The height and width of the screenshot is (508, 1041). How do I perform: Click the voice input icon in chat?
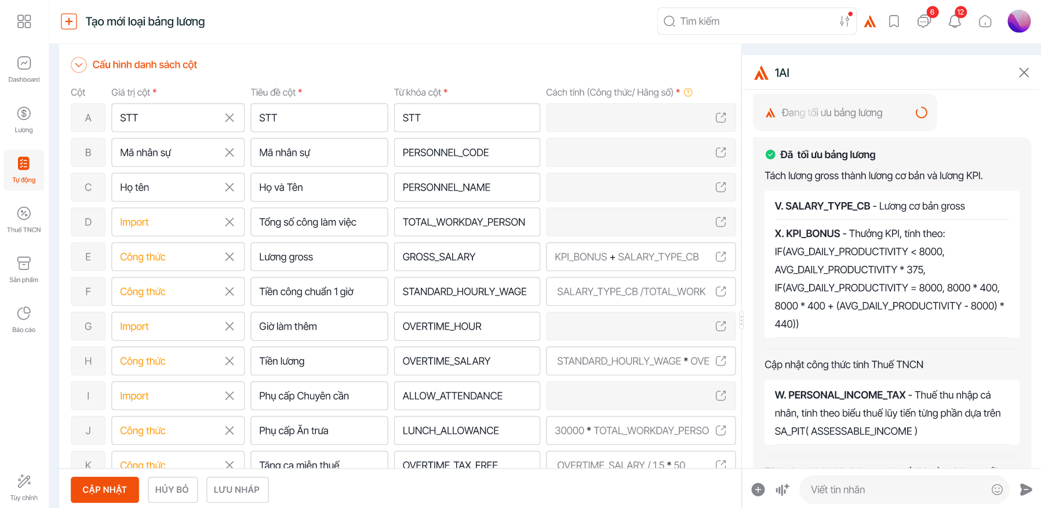(782, 489)
